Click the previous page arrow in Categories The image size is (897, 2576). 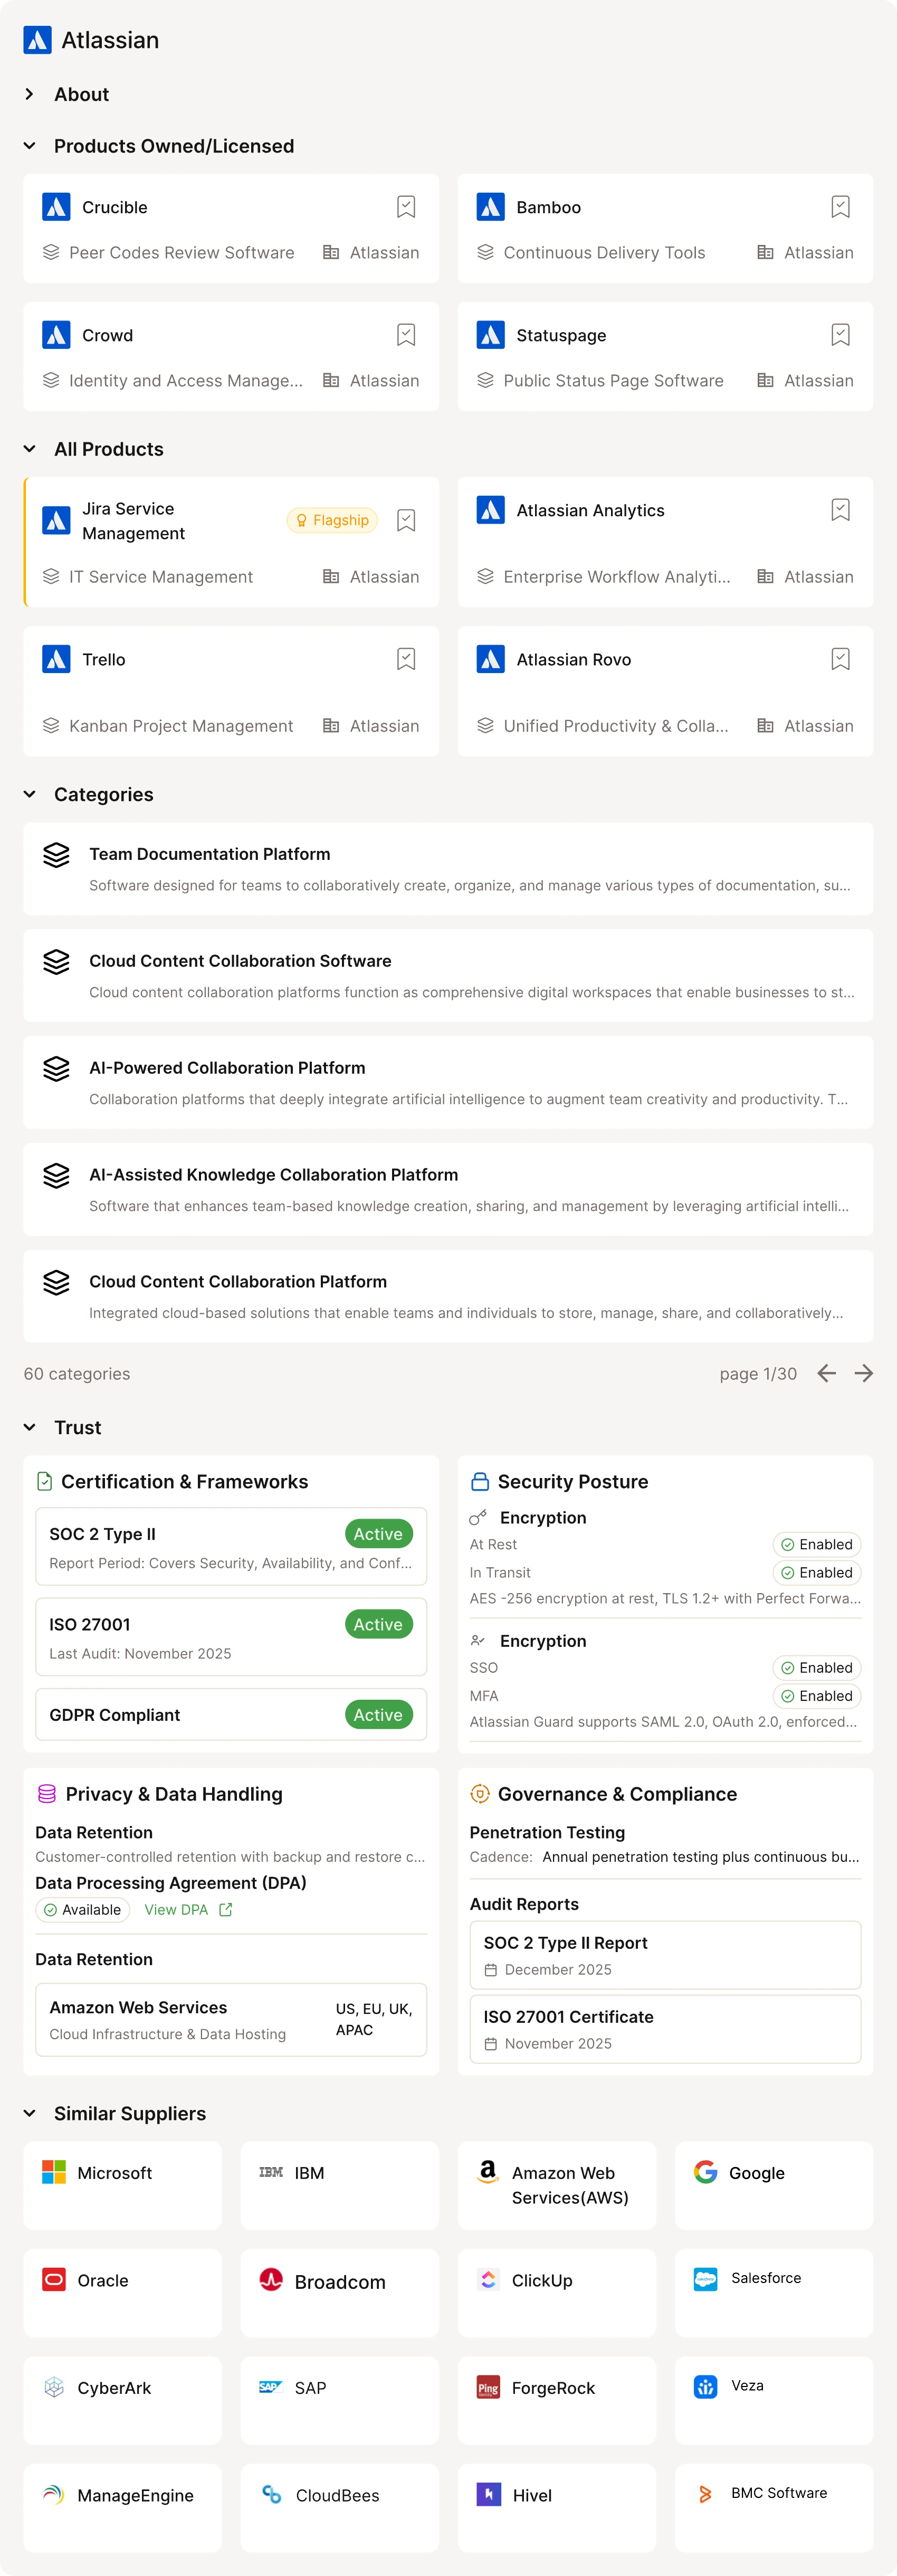coord(826,1373)
